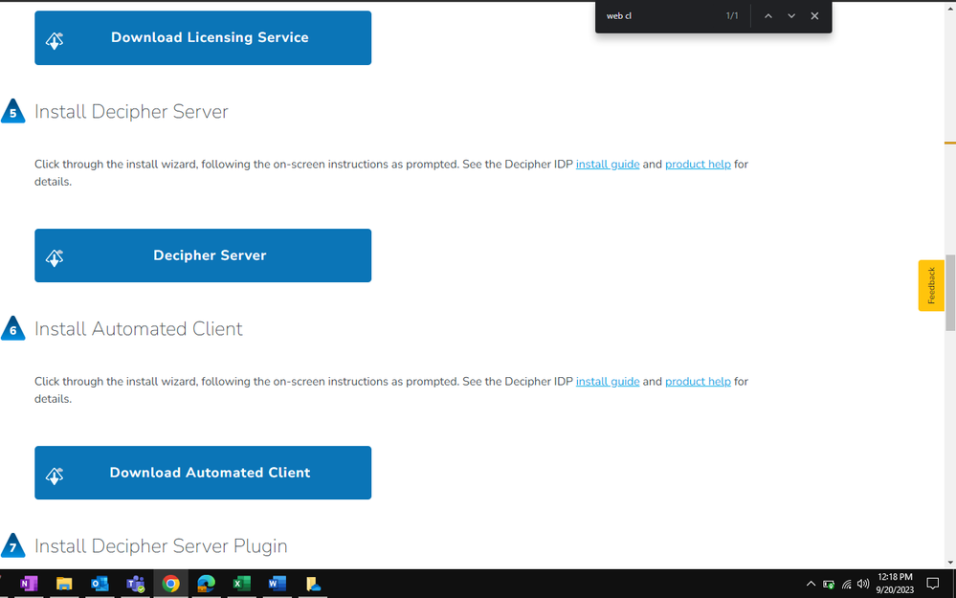Go to previous find result

[768, 16]
